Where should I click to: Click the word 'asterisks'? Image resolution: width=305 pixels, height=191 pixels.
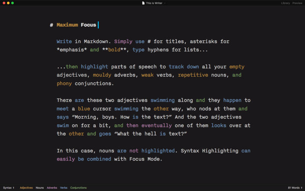[204, 42]
